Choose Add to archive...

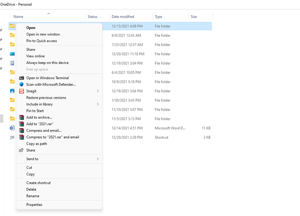[39, 118]
